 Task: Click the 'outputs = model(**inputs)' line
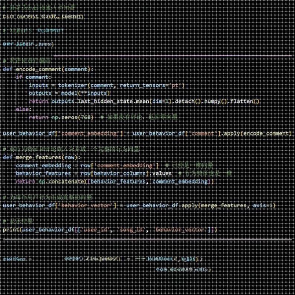coord(69,93)
